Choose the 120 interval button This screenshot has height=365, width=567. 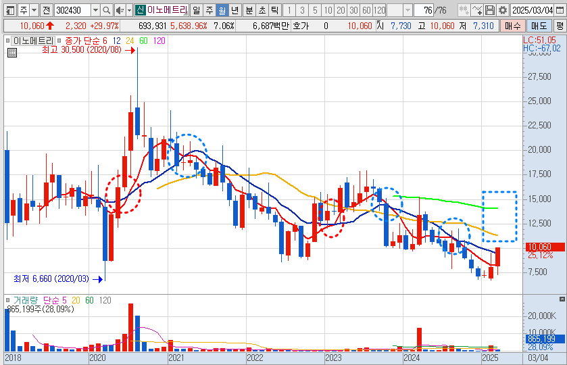tap(379, 10)
